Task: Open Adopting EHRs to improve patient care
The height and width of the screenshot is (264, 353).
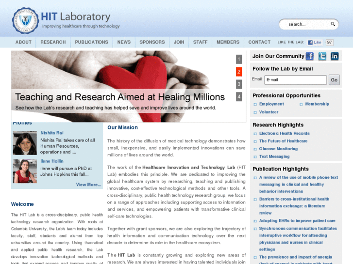Action: [297, 220]
